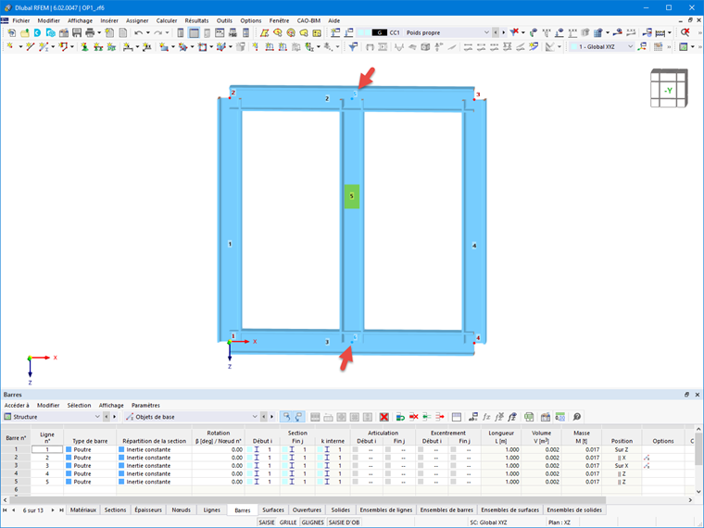The height and width of the screenshot is (528, 704).
Task: Open the Calculer menu
Action: (x=166, y=20)
